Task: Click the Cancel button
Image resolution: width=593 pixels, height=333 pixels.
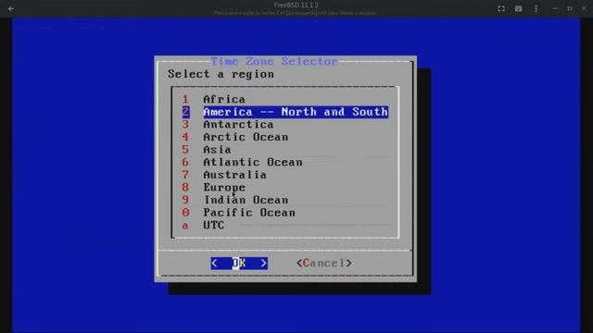Action: pos(324,263)
